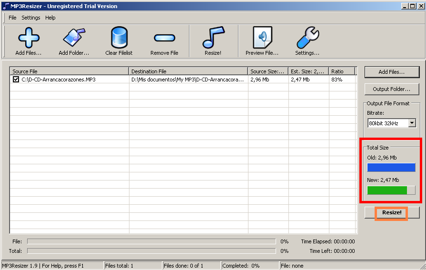Minimize the MP3Resizer window
Image resolution: width=426 pixels, height=270 pixels.
coord(405,6)
